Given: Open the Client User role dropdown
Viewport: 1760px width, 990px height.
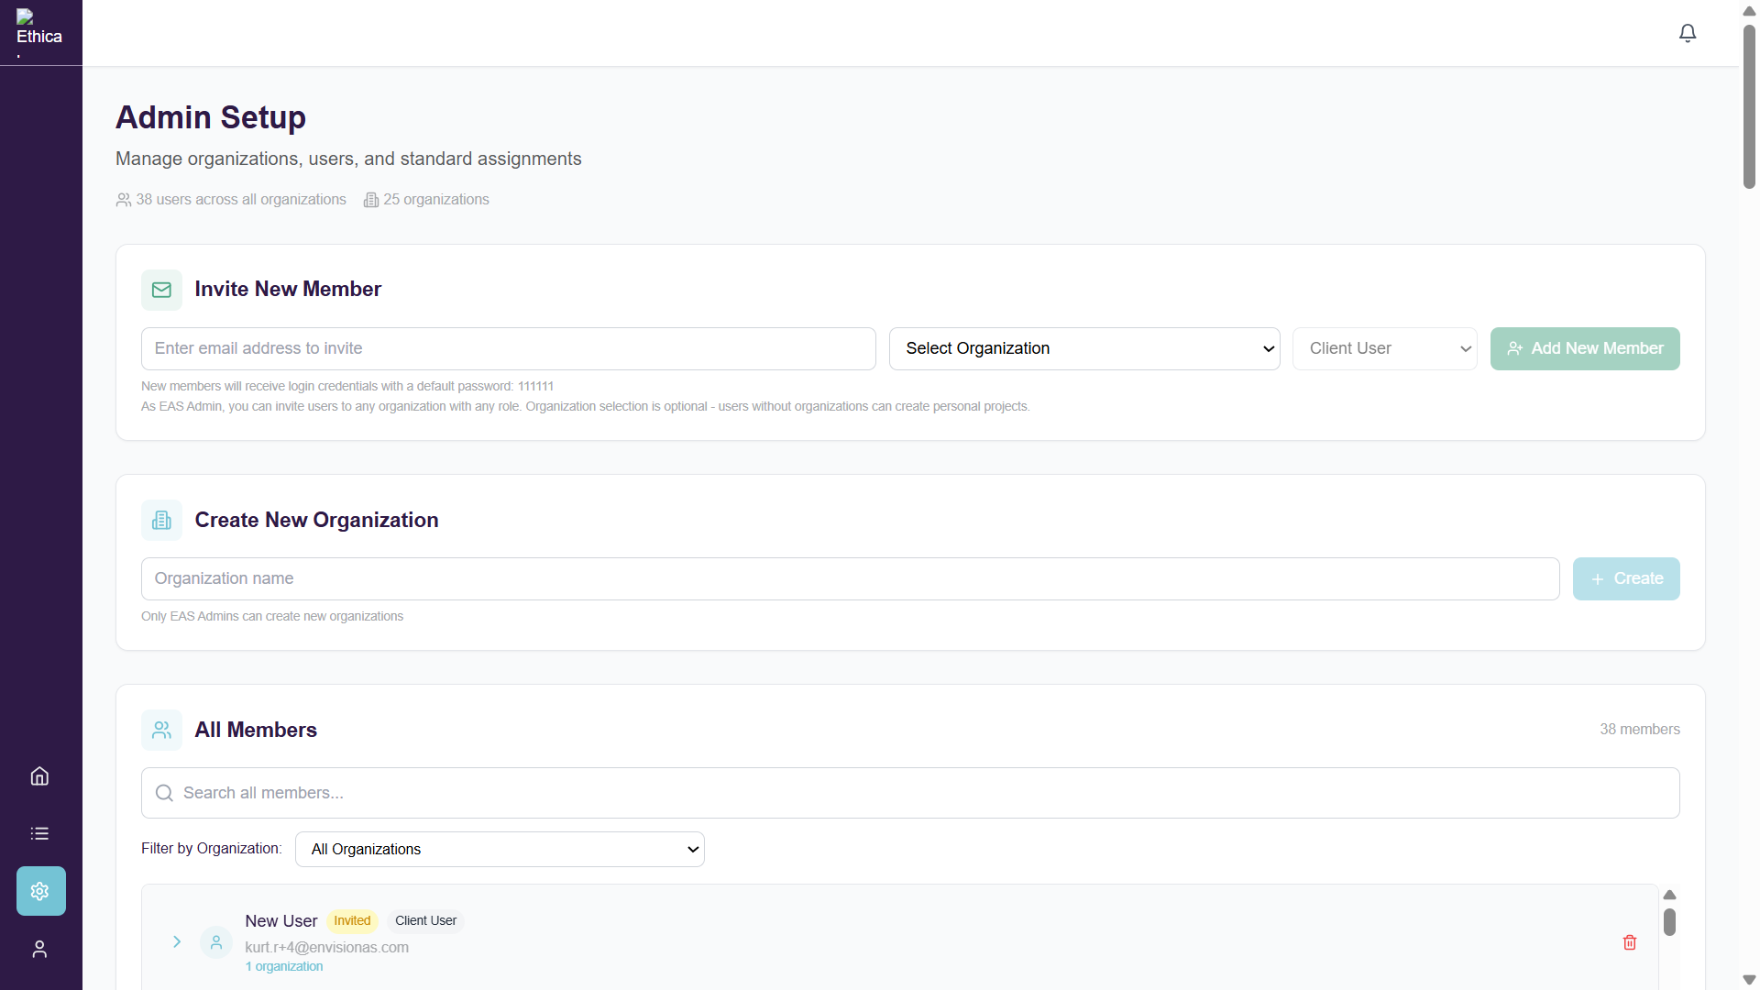Looking at the screenshot, I should point(1384,348).
